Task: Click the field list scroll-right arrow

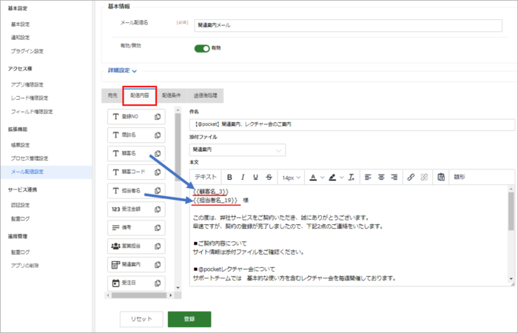Action: click(x=171, y=295)
